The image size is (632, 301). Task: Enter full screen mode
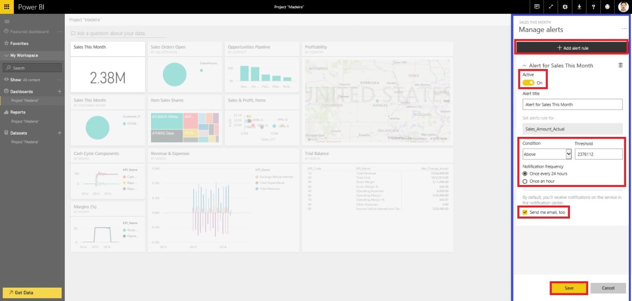551,7
